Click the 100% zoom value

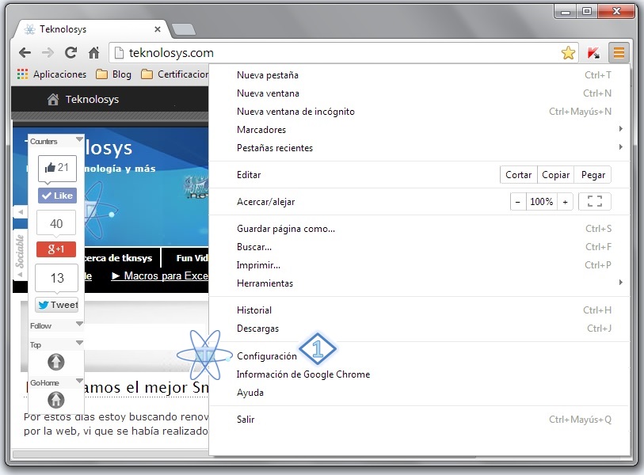[541, 202]
